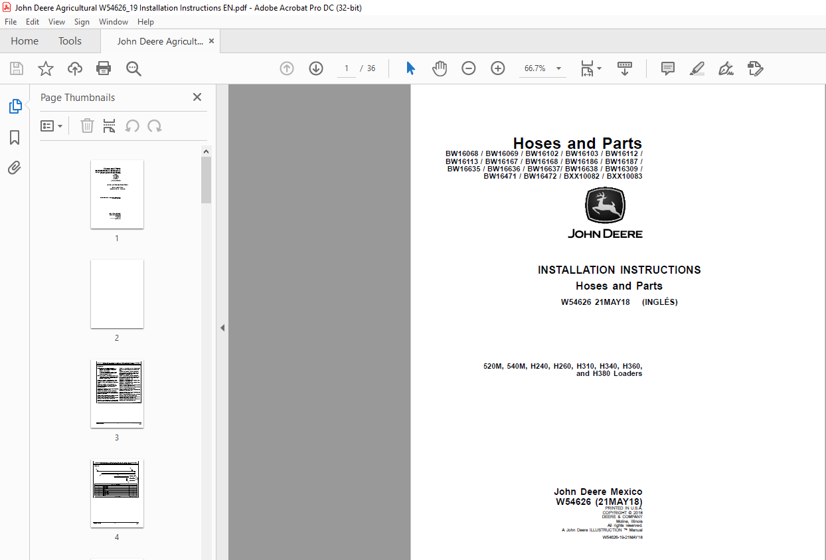This screenshot has width=826, height=560.
Task: Open thumbnail options dropdown menu
Action: click(x=52, y=126)
